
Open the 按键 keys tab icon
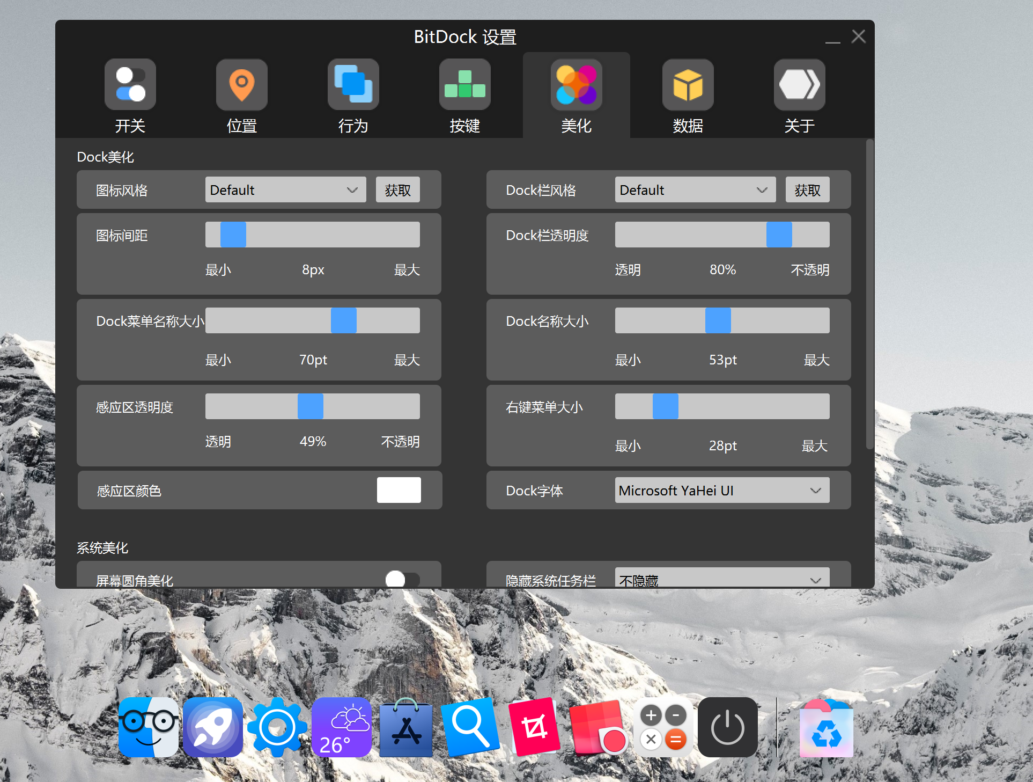point(465,85)
